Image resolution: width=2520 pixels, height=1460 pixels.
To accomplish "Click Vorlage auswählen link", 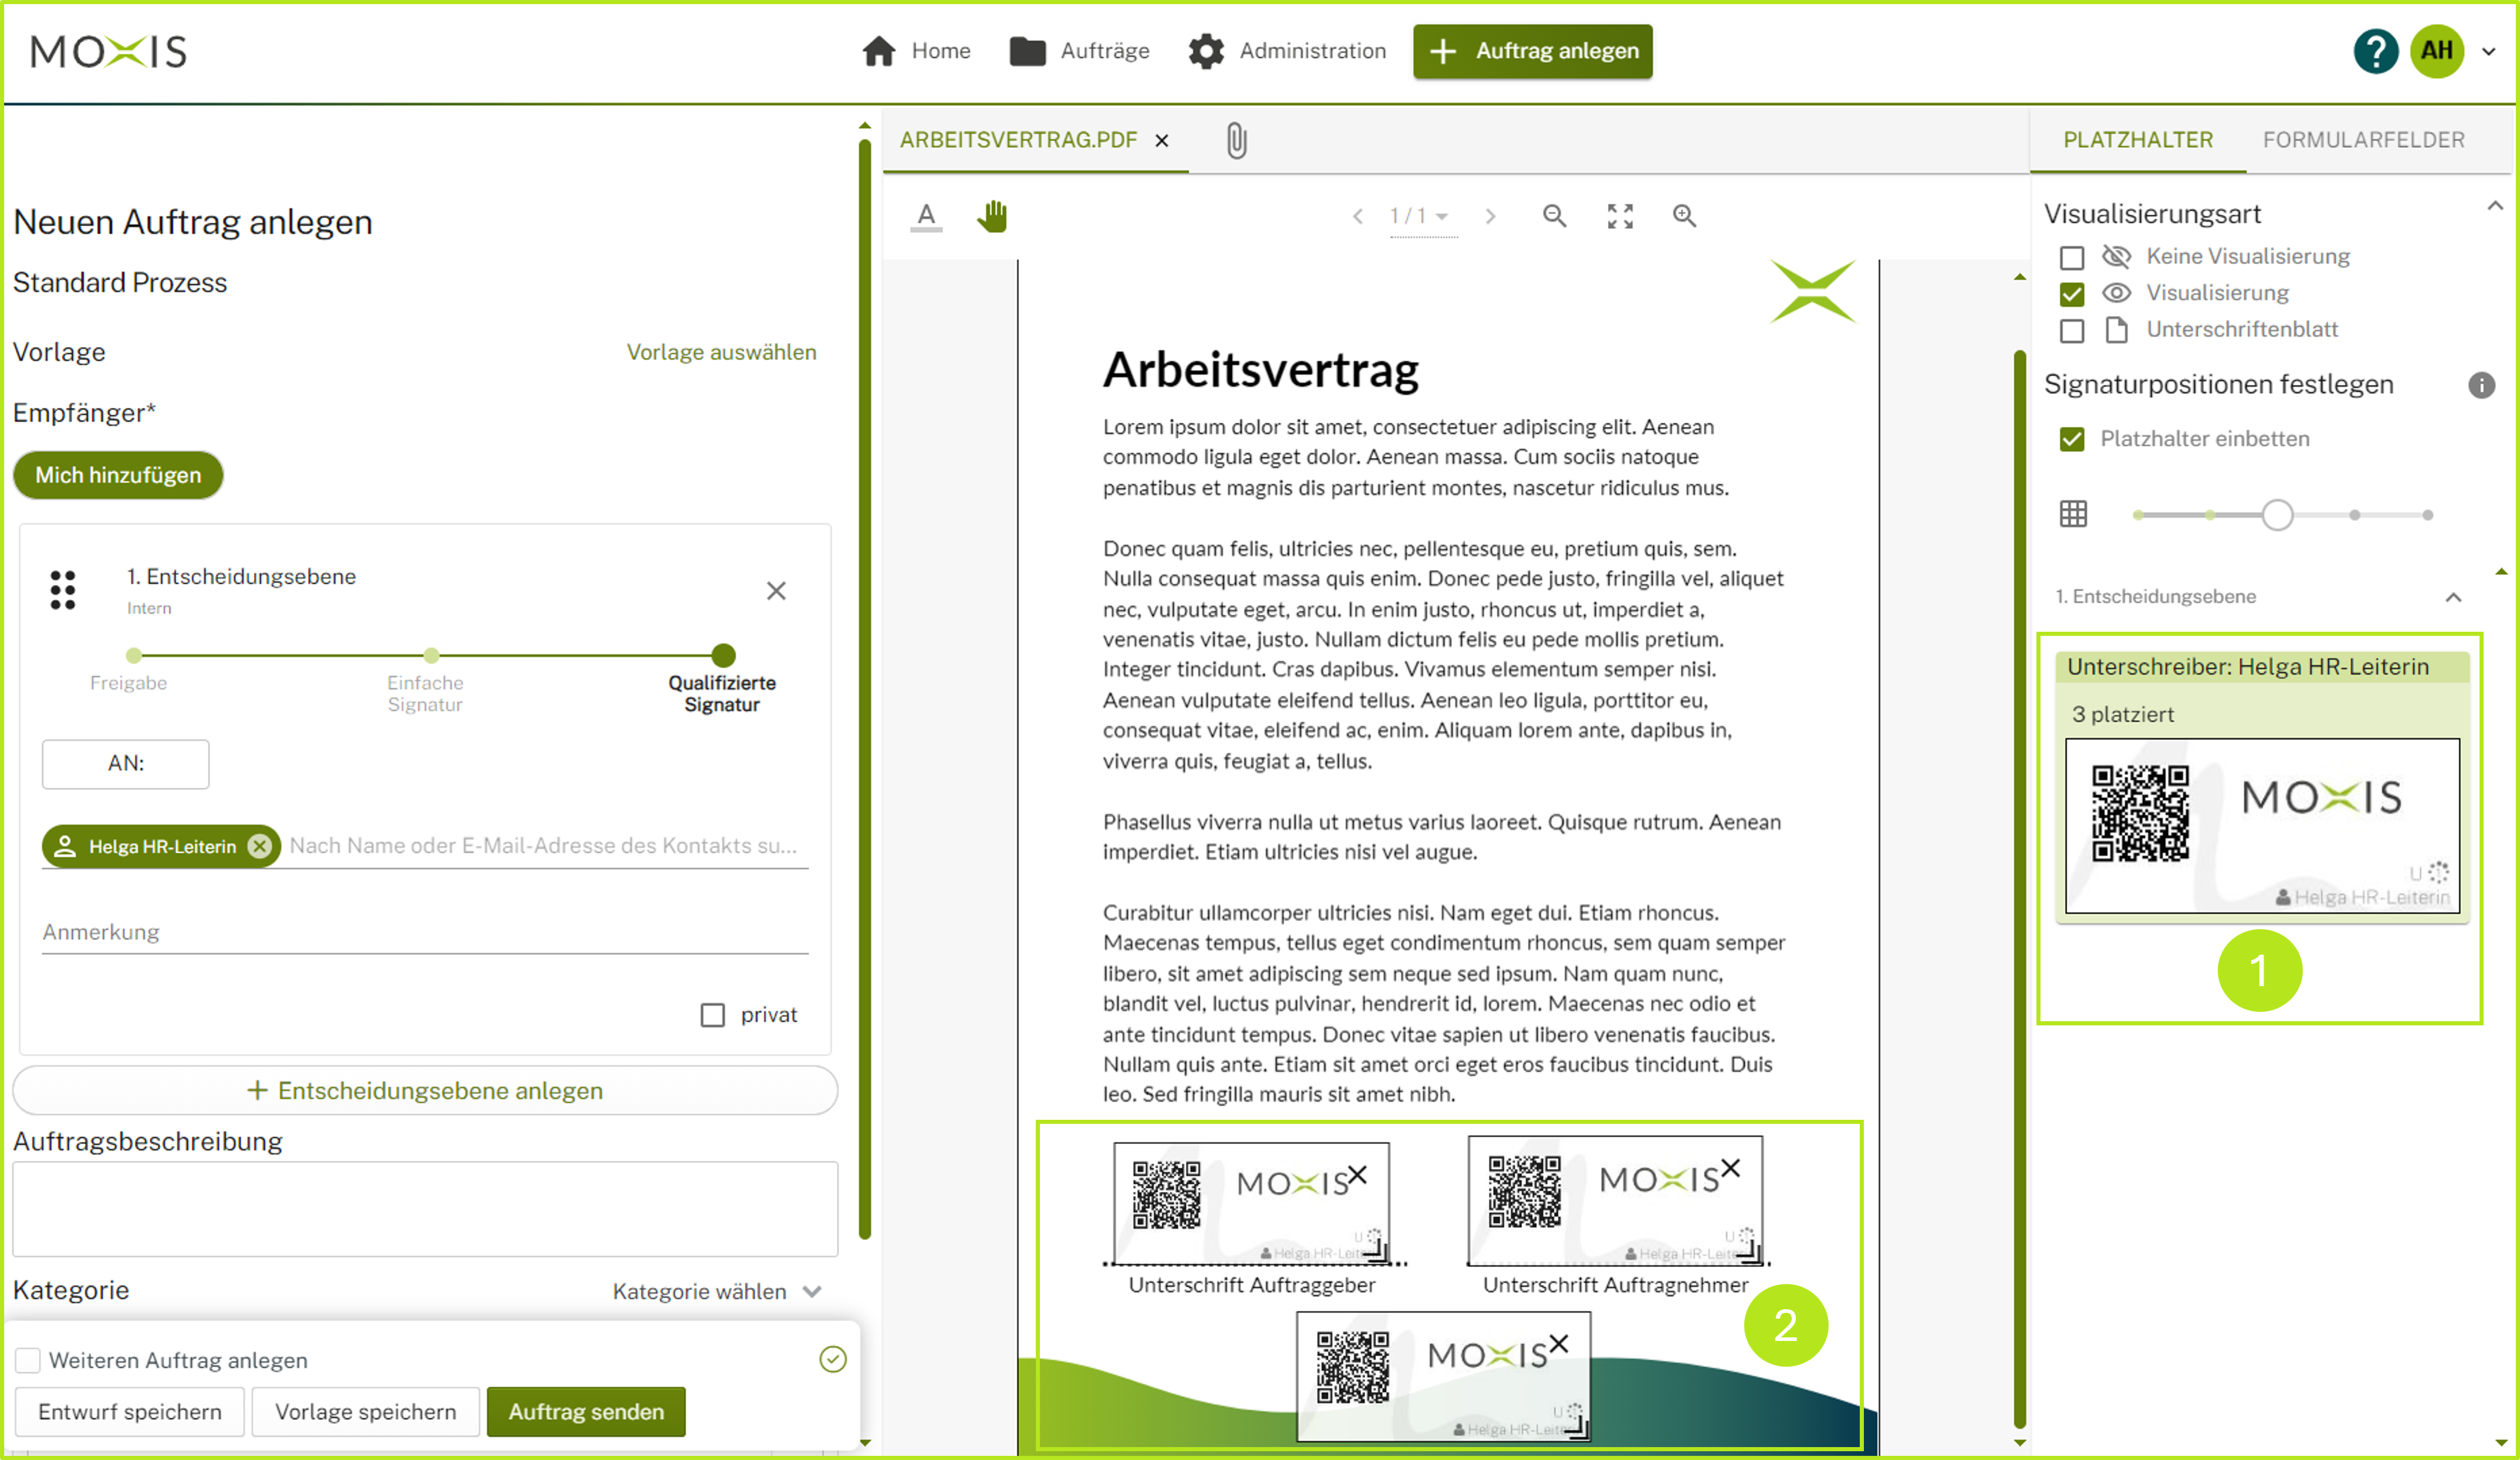I will point(718,351).
